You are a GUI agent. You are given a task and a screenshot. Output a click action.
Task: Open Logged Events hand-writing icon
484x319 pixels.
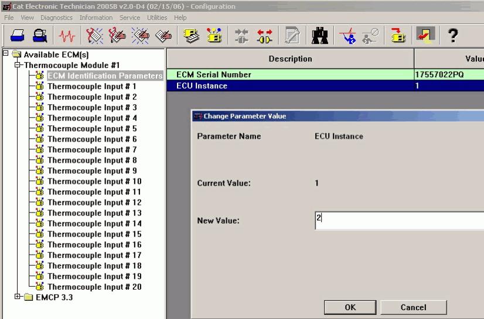[163, 36]
